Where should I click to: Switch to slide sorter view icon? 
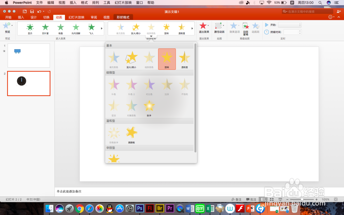[x=272, y=200]
